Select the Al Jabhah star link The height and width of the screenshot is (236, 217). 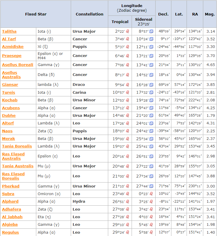(x=12, y=217)
